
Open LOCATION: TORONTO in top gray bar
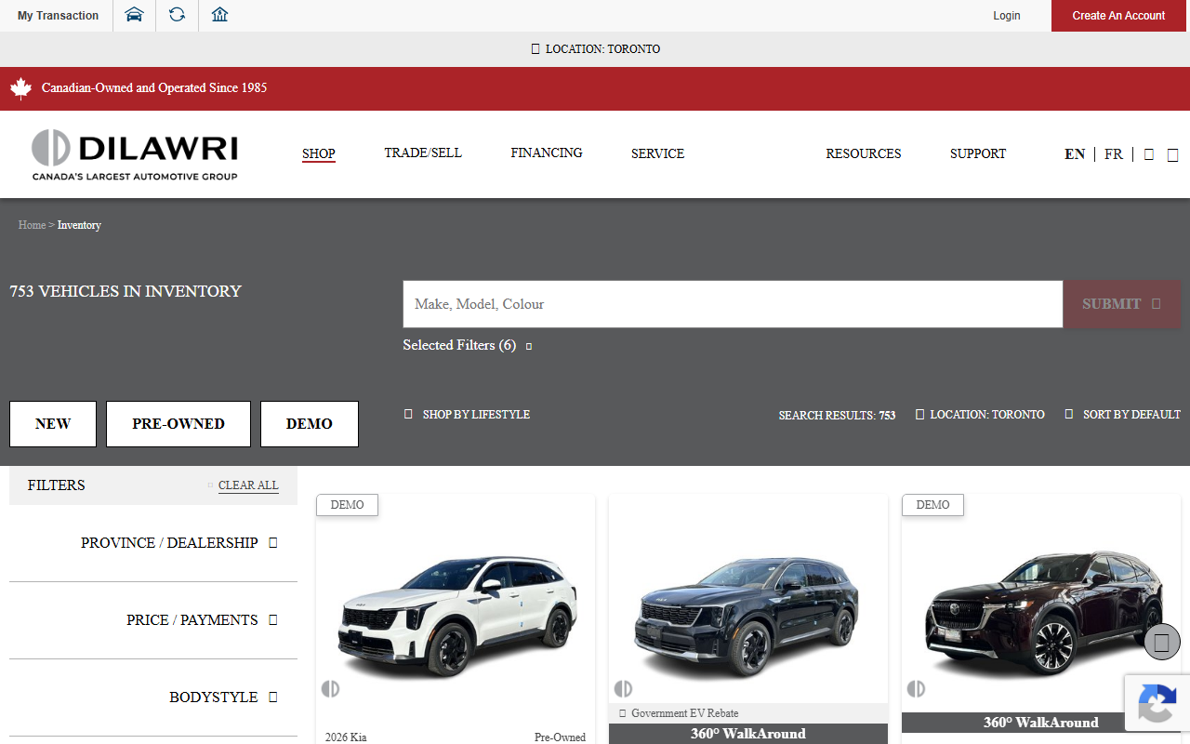click(595, 49)
